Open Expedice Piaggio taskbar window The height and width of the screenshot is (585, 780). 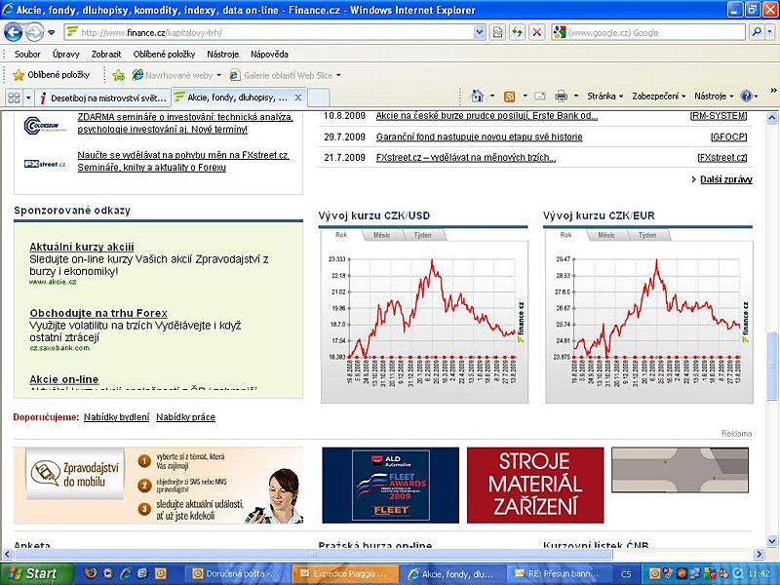344,573
